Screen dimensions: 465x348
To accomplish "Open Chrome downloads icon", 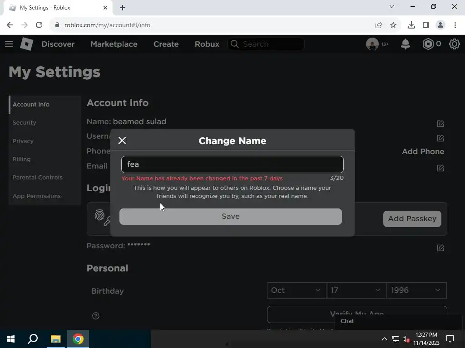I will coord(411,25).
